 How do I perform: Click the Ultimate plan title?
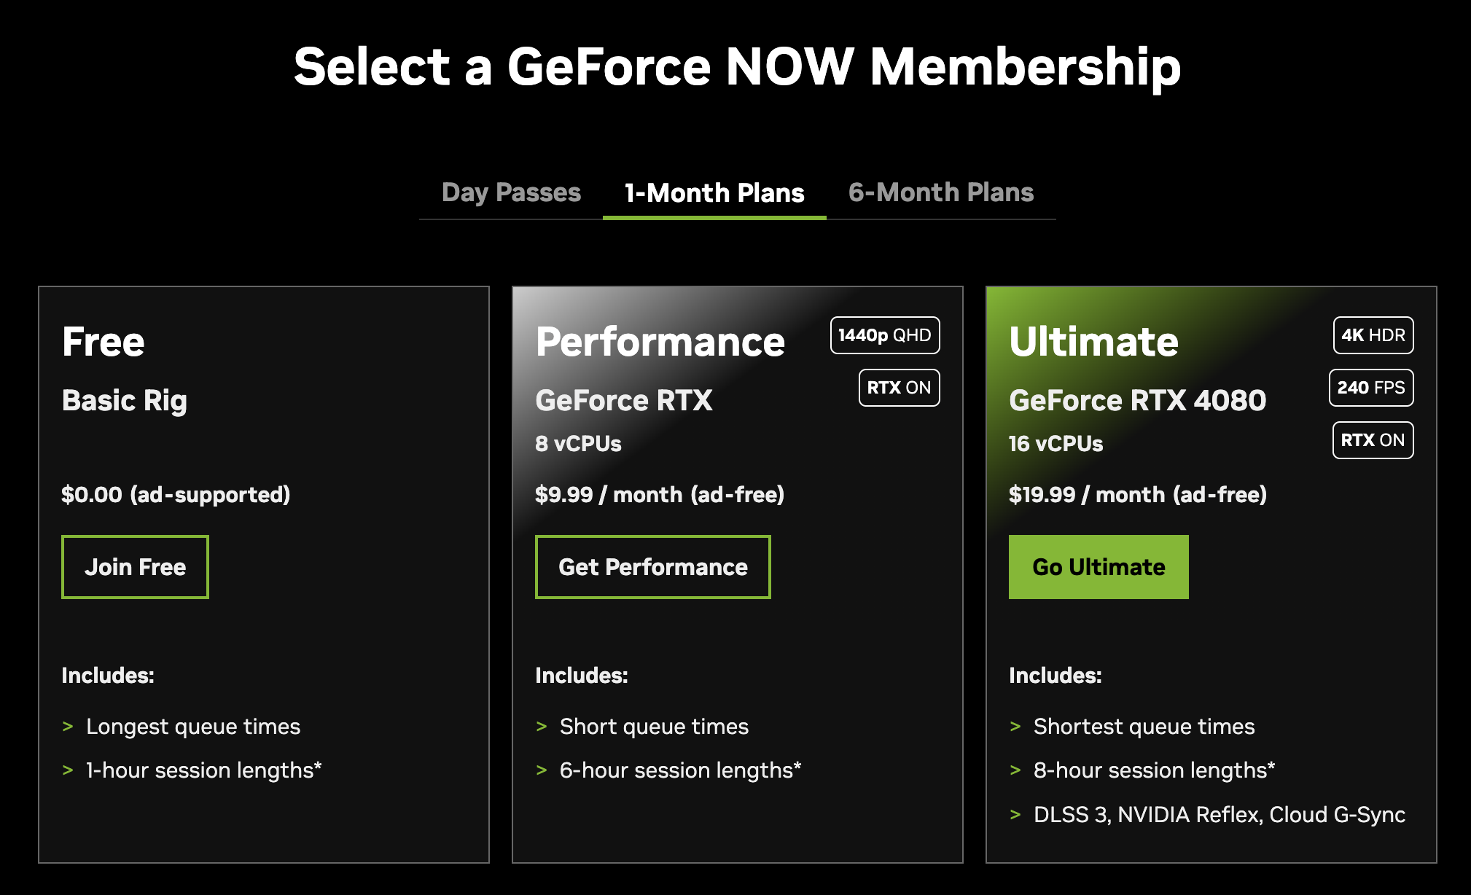tap(1093, 342)
